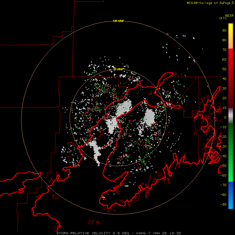
Task: Click the -30 value on the velocity scale
Action: (x=223, y=146)
